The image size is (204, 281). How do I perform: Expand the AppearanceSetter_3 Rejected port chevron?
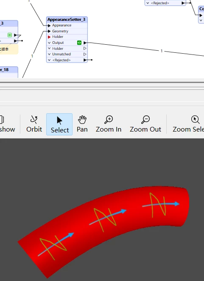click(x=49, y=60)
